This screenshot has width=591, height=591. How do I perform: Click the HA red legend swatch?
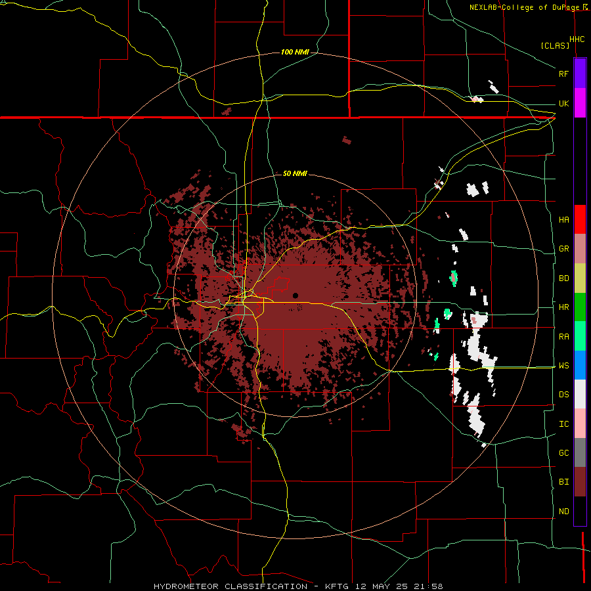pos(580,219)
